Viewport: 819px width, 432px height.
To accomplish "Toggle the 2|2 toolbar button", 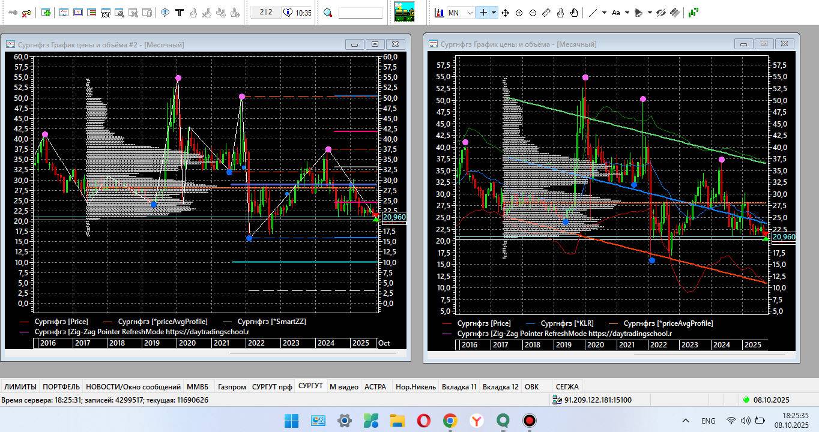I will [x=265, y=13].
